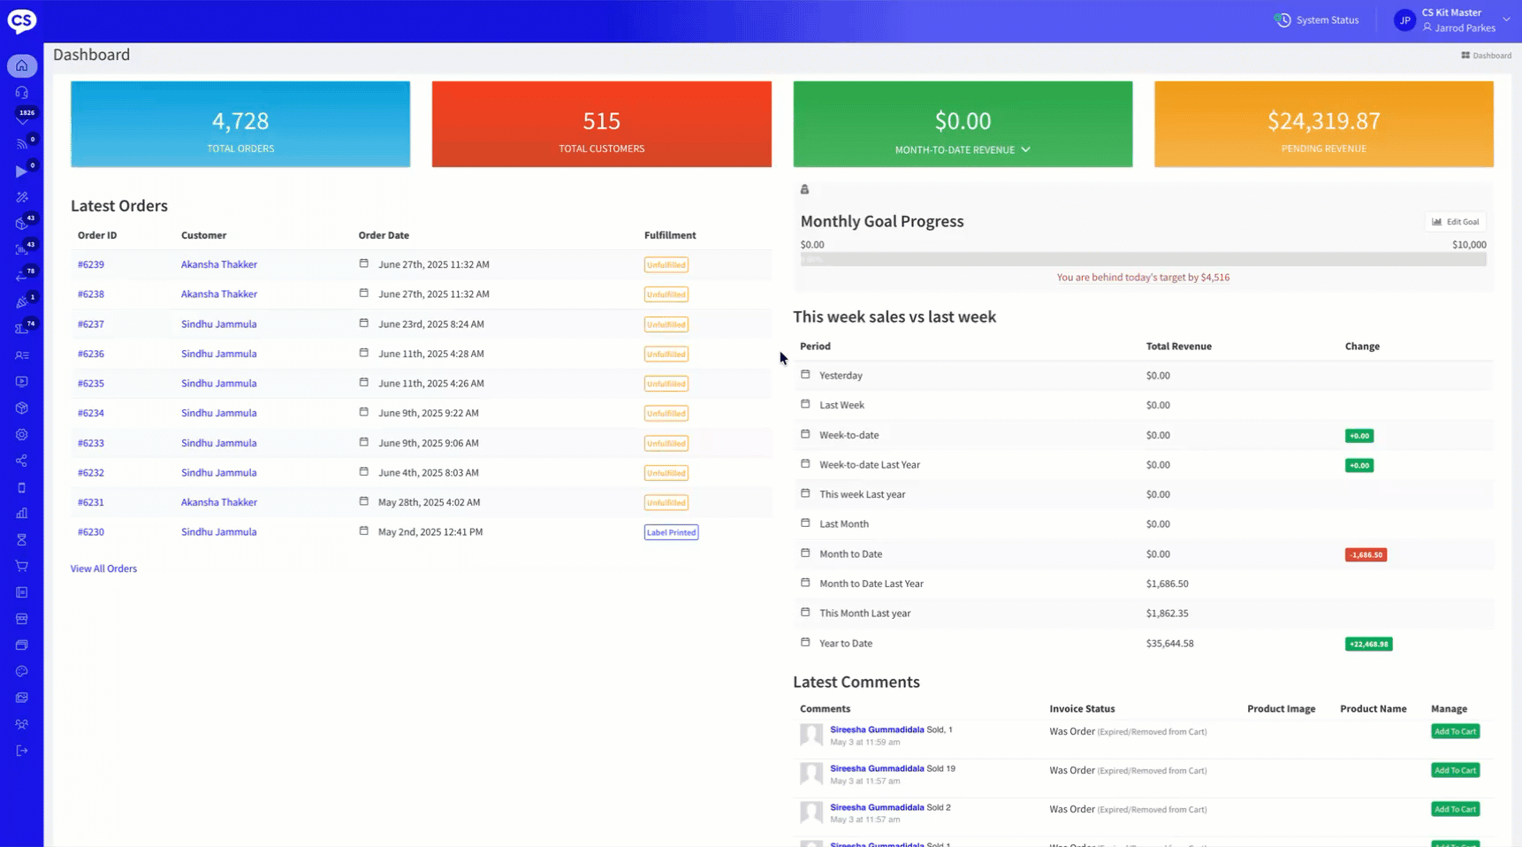Click the View All Orders link
The width and height of the screenshot is (1522, 847).
click(103, 568)
